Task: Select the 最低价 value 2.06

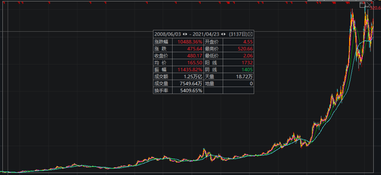Action: [247, 56]
